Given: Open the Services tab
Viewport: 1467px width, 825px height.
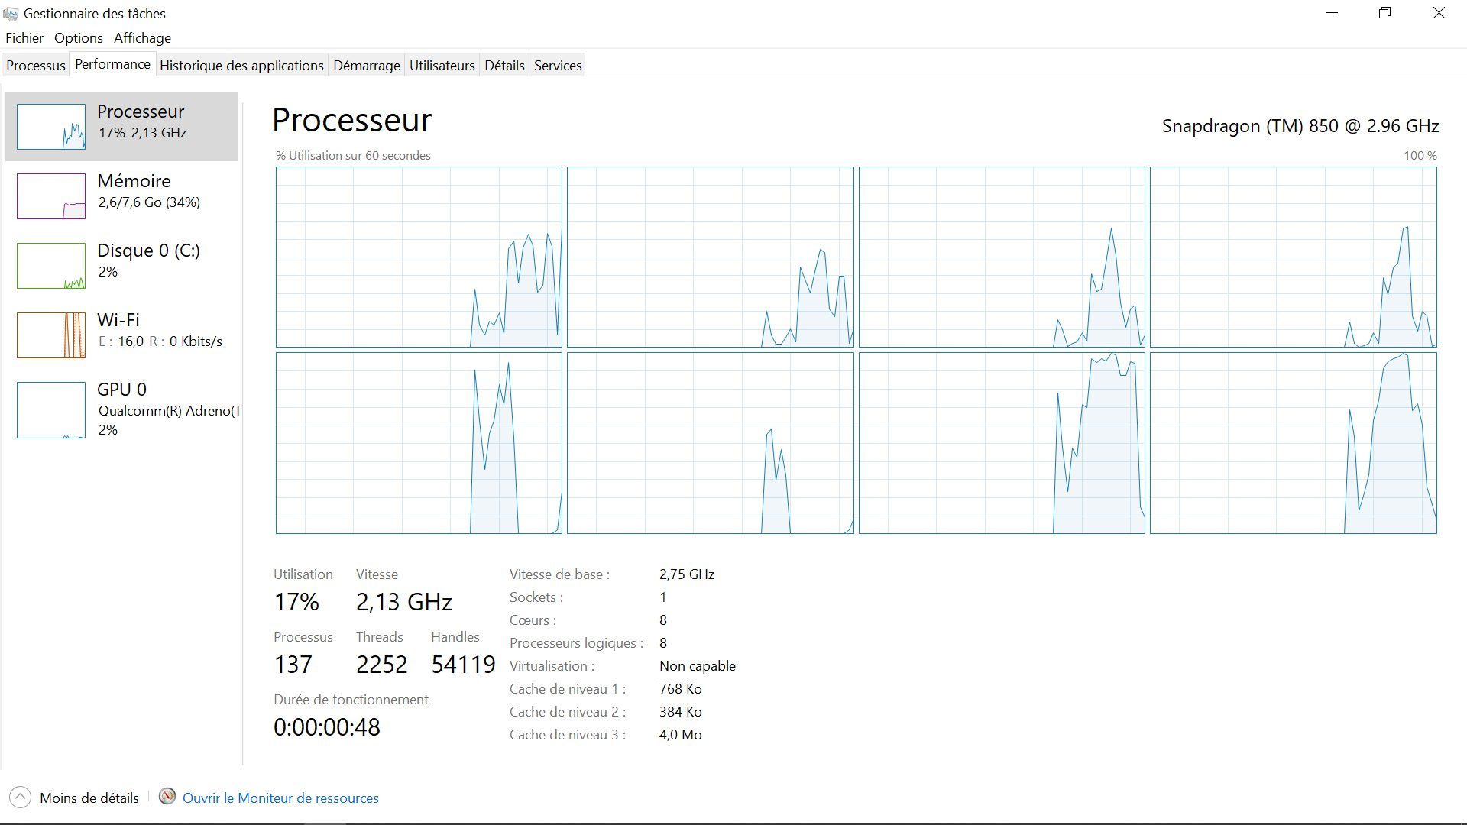Looking at the screenshot, I should 558,66.
